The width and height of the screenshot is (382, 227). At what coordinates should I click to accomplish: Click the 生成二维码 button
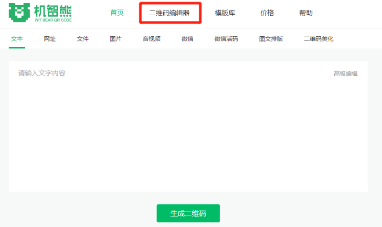[x=188, y=213]
